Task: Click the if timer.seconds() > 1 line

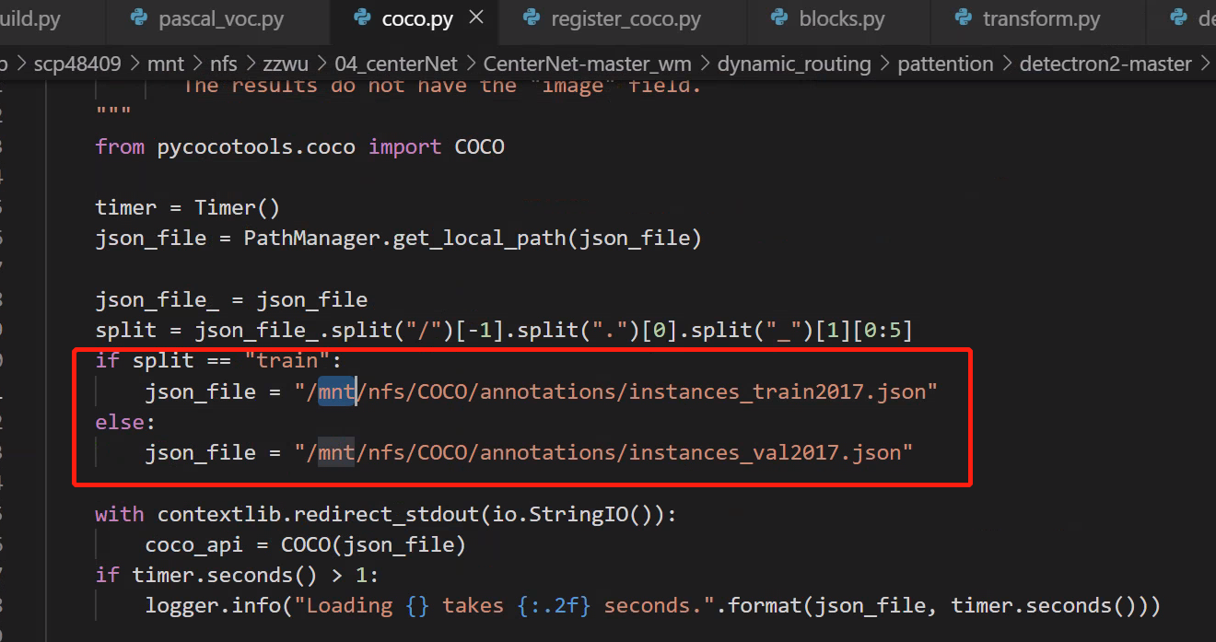Action: [237, 575]
